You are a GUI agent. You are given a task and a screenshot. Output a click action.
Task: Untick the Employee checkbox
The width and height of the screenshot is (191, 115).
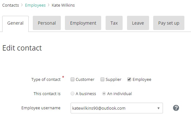coord(129,79)
